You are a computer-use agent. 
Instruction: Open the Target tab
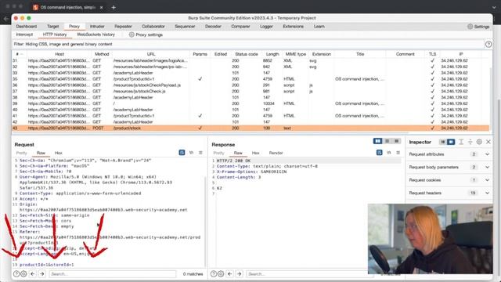(53, 27)
